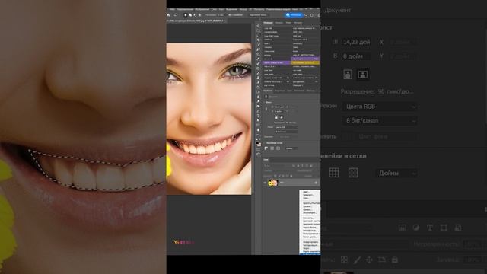The width and height of the screenshot is (487, 274).
Task: Select the Hand tool
Action: coord(258,130)
